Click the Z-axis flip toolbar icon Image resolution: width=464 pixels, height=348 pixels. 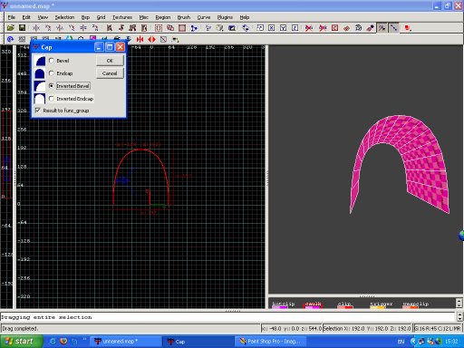click(x=83, y=28)
